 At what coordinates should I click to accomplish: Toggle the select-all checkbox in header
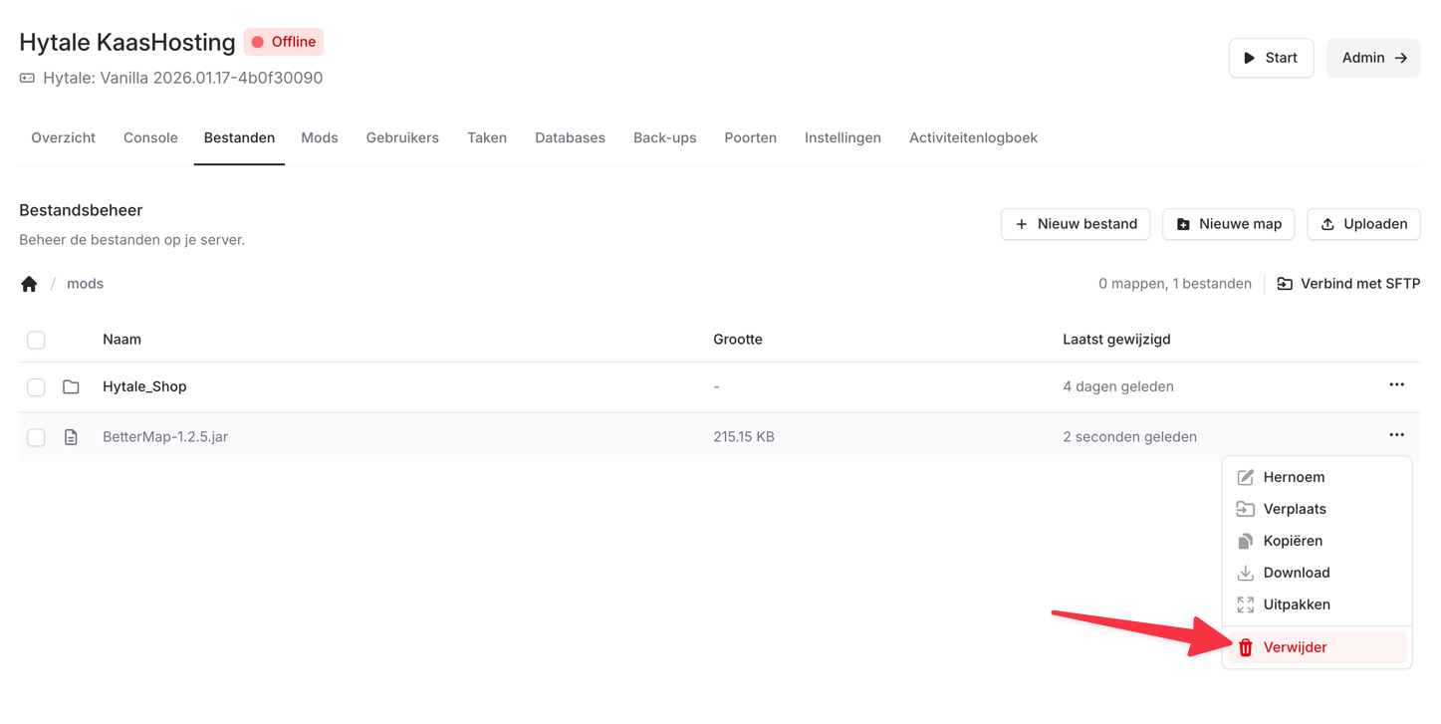[36, 341]
